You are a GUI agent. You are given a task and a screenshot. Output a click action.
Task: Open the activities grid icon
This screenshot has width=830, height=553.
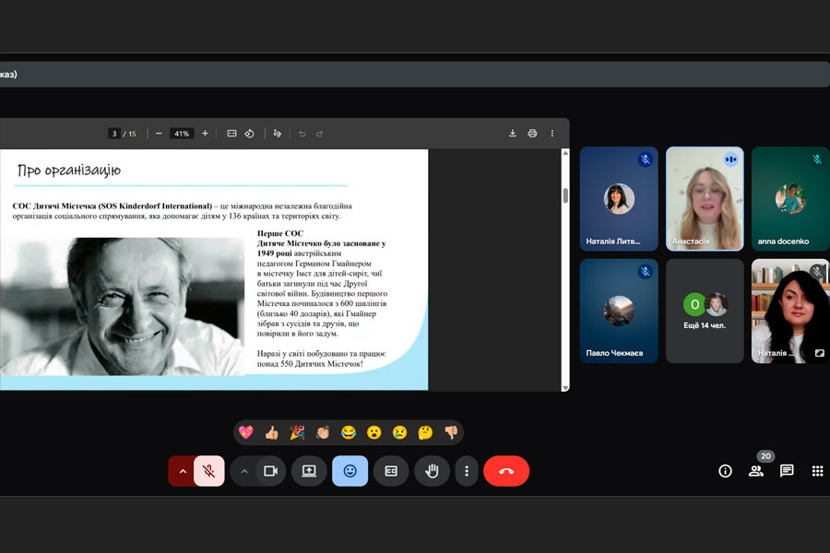click(x=817, y=471)
